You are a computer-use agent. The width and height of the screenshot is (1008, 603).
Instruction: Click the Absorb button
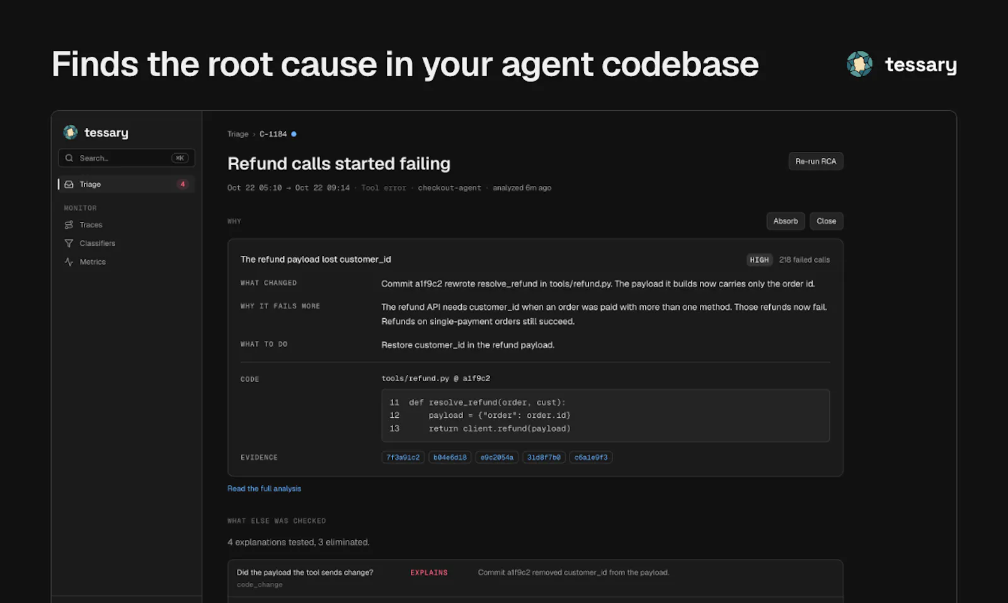click(786, 221)
